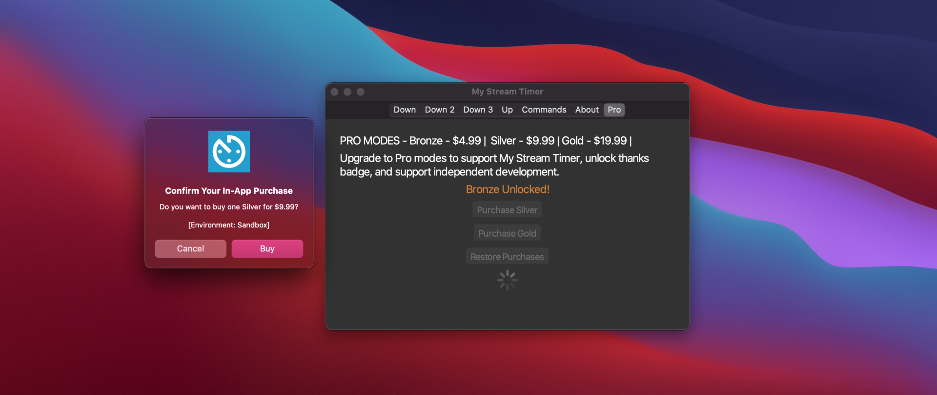
Task: Click the '[Environment: Sandbox]' label
Action: pyautogui.click(x=229, y=225)
